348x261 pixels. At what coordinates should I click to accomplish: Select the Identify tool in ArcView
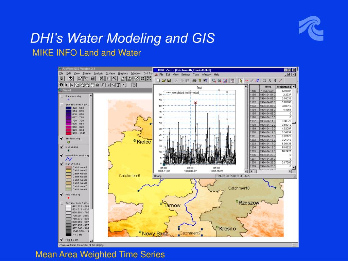(x=61, y=85)
